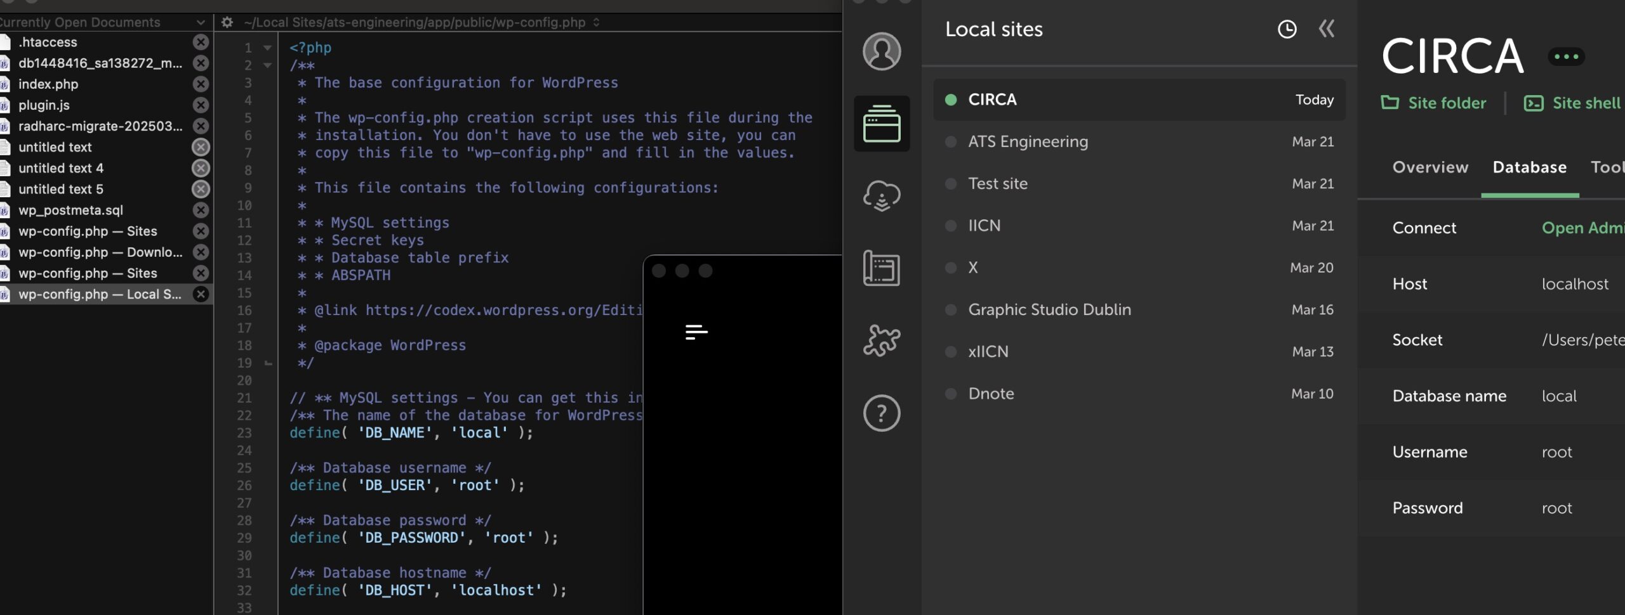
Task: Collapse code fold at line 1
Action: click(267, 48)
